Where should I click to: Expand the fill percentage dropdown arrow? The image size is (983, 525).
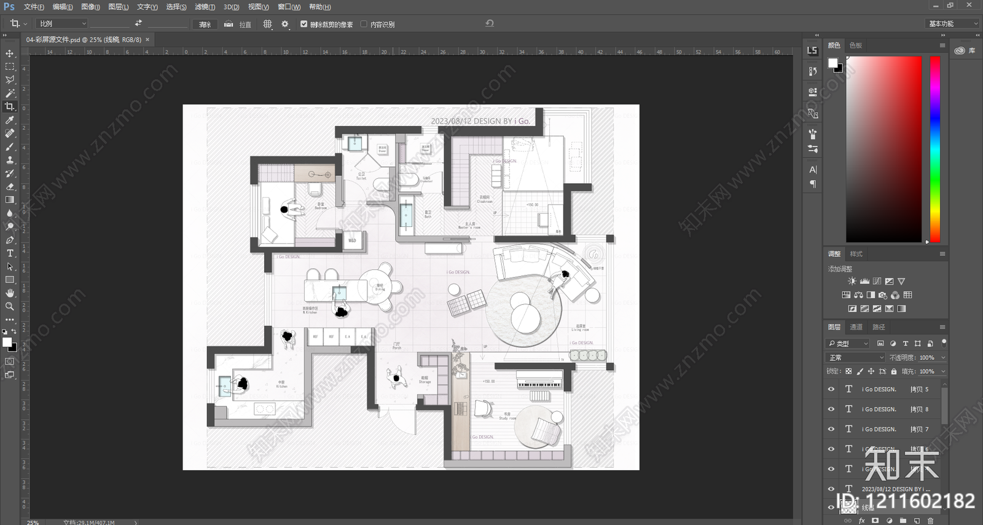pyautogui.click(x=943, y=371)
